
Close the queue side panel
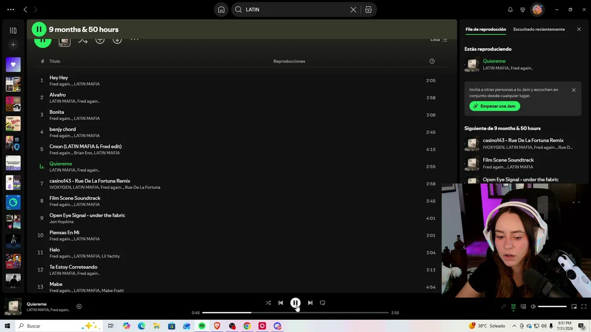[579, 30]
